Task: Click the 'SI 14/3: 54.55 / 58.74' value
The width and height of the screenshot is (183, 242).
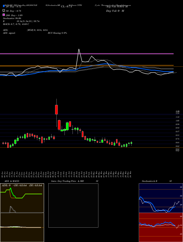Action: 28,21
